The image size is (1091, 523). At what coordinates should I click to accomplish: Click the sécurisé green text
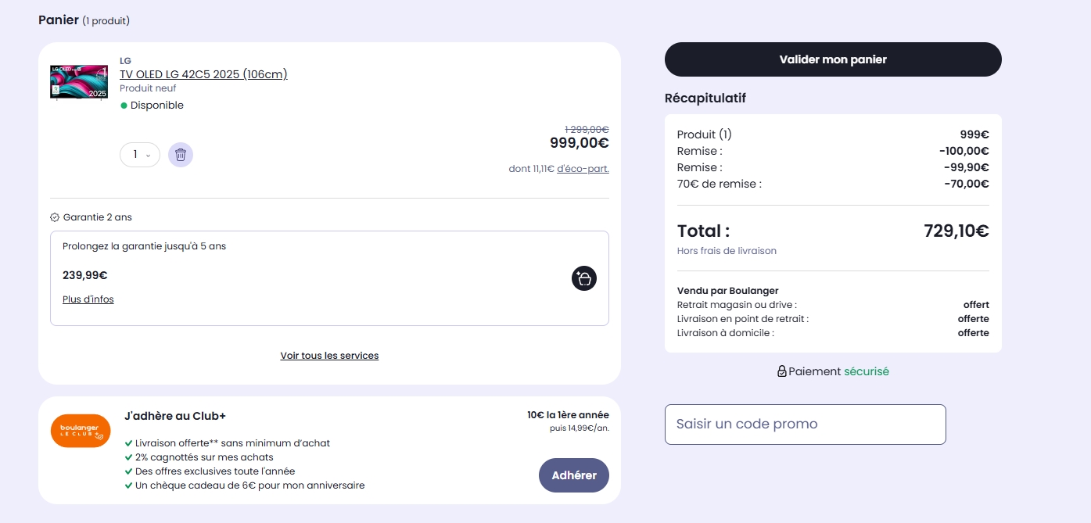coord(867,371)
